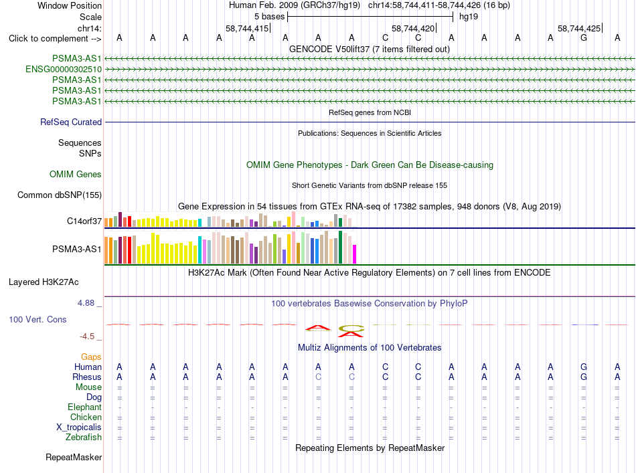This screenshot has height=473, width=636.
Task: Click the Zebrafish species label
Action: [84, 438]
